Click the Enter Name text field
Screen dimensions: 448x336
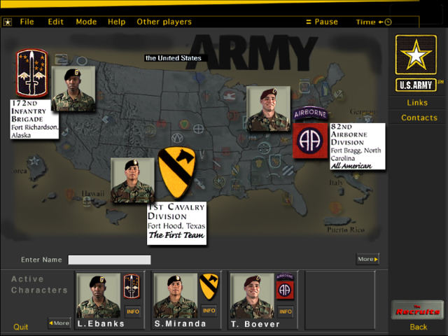109,260
